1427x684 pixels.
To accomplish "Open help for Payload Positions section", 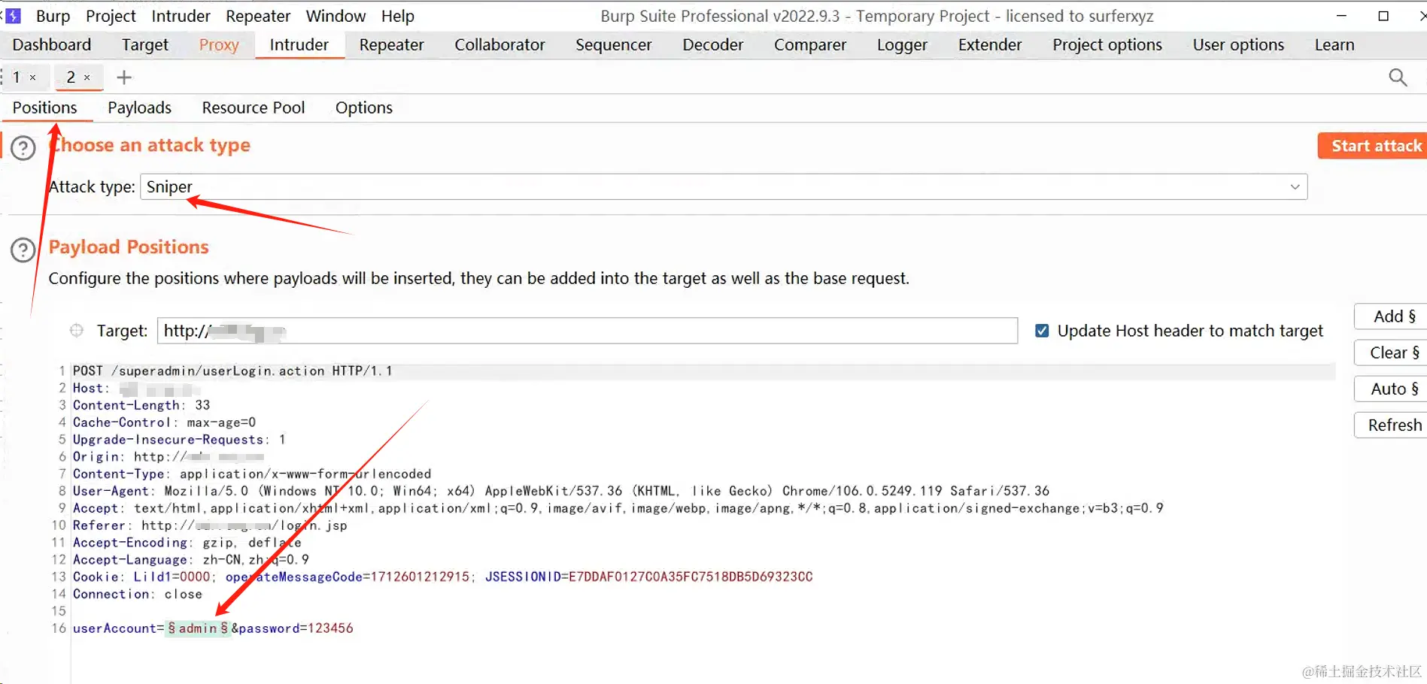I will pyautogui.click(x=23, y=250).
